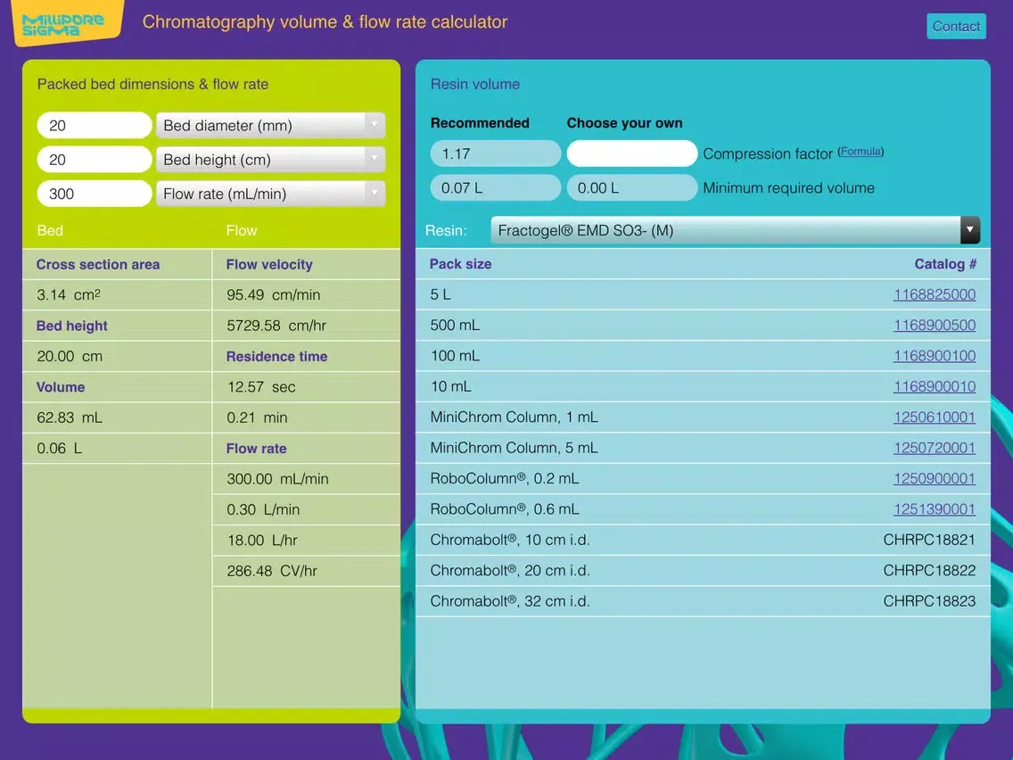
Task: Open catalog number 1168900100
Action: pos(935,355)
